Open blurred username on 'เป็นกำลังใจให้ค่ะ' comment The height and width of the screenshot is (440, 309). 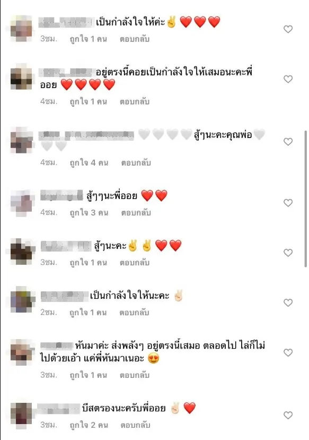(x=66, y=22)
